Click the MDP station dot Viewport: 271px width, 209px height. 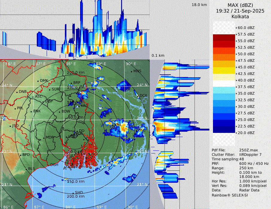(x=44, y=138)
